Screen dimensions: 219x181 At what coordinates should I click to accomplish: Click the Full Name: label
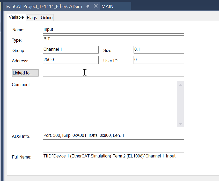click(21, 157)
